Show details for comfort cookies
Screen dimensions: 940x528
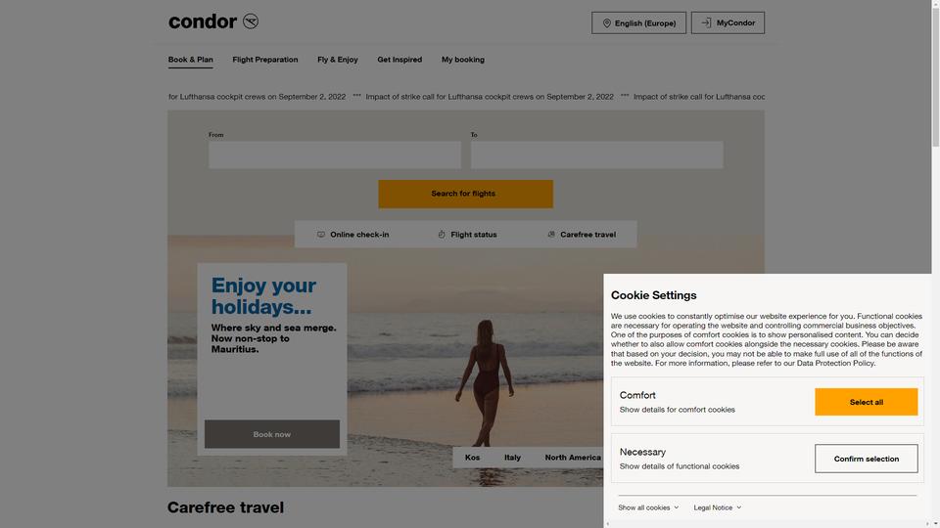click(677, 410)
